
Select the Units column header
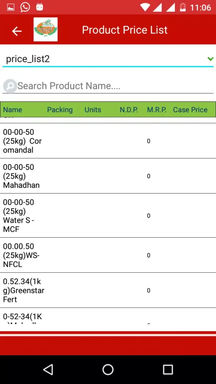[x=93, y=110]
